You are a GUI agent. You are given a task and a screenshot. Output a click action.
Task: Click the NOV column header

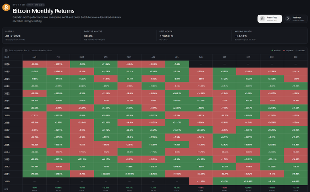(272, 57)
